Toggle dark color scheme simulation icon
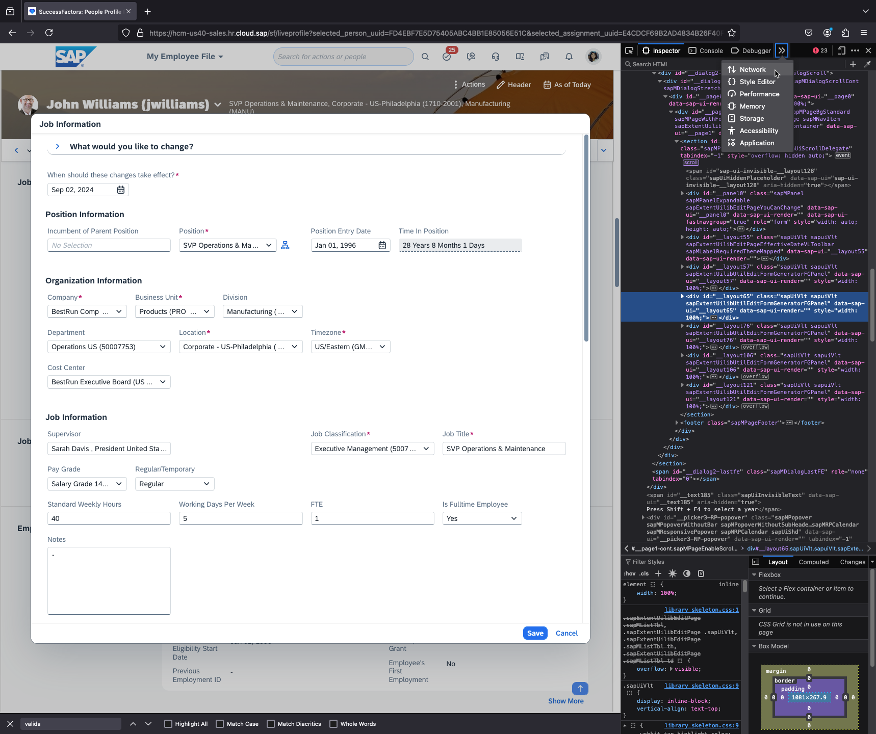876x734 pixels. tap(687, 573)
